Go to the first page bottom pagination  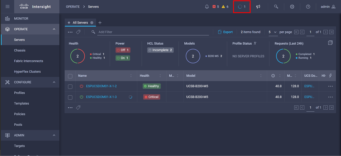point(296,107)
